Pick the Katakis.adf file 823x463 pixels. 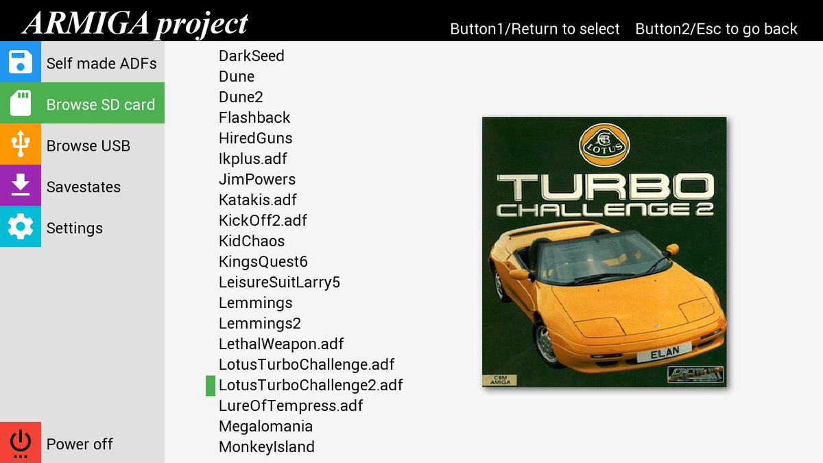[258, 200]
